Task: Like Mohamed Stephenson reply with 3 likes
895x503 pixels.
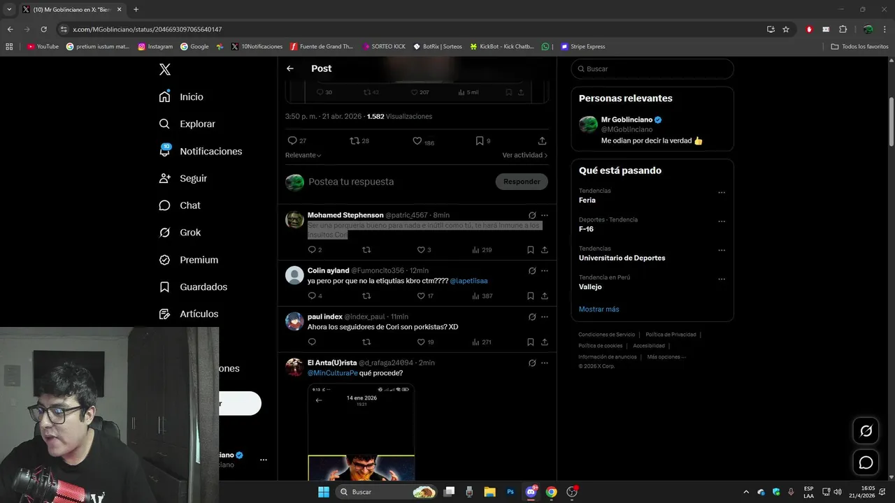Action: pyautogui.click(x=424, y=250)
